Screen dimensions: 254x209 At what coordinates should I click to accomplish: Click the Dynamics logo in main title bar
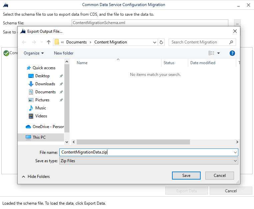(x=6, y=5)
